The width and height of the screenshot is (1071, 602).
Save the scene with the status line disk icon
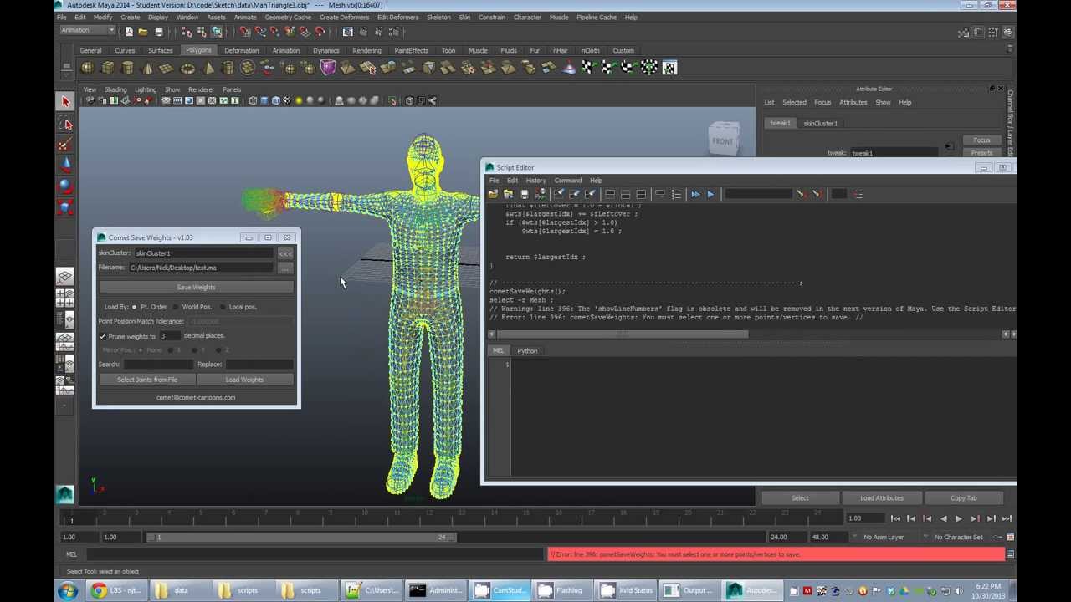coord(159,32)
